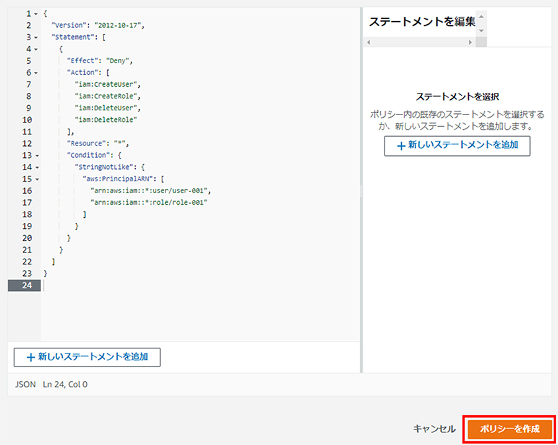The height and width of the screenshot is (445, 558).
Task: Click the scroll down arrow beside ステートメントを編集
Action: (481, 31)
